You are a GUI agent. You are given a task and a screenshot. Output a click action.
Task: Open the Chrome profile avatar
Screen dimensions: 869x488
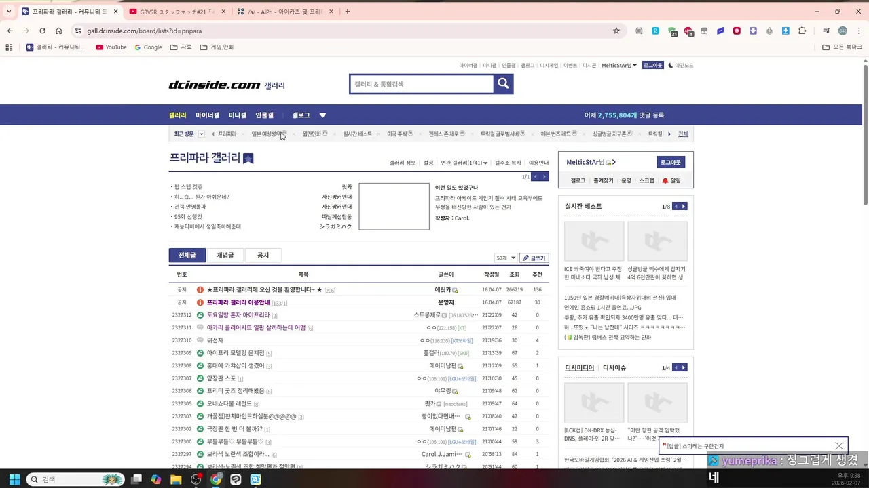point(843,30)
